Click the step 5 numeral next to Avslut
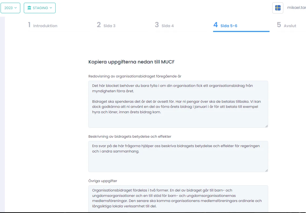Screen dimensions: 306x213 pyautogui.click(x=279, y=24)
